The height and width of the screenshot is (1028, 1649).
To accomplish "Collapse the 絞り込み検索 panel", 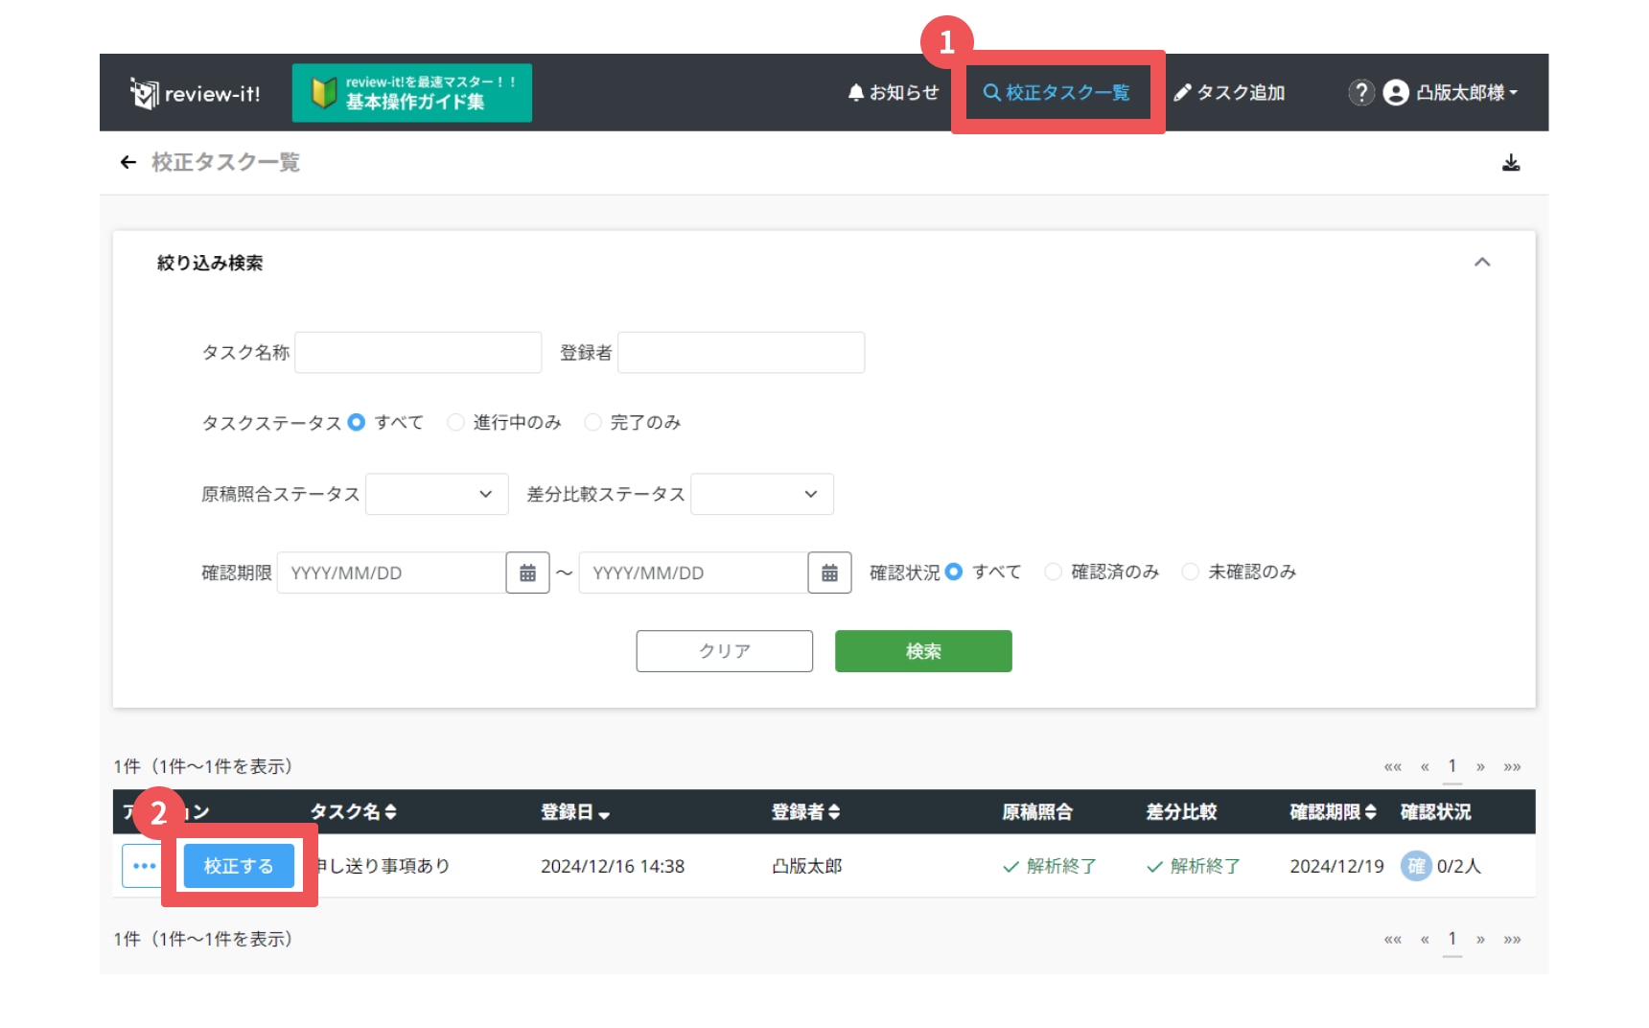I will tap(1481, 263).
